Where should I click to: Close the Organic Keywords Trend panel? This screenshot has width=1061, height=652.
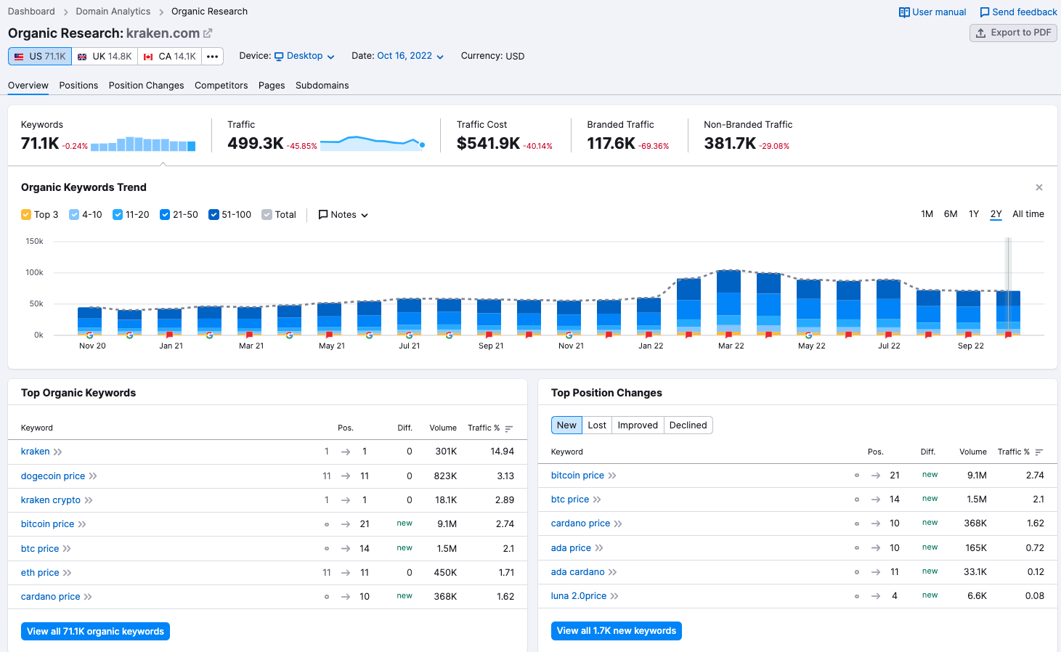pos(1039,187)
